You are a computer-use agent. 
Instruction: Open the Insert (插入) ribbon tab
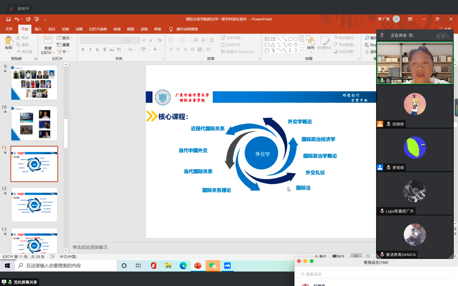38,29
